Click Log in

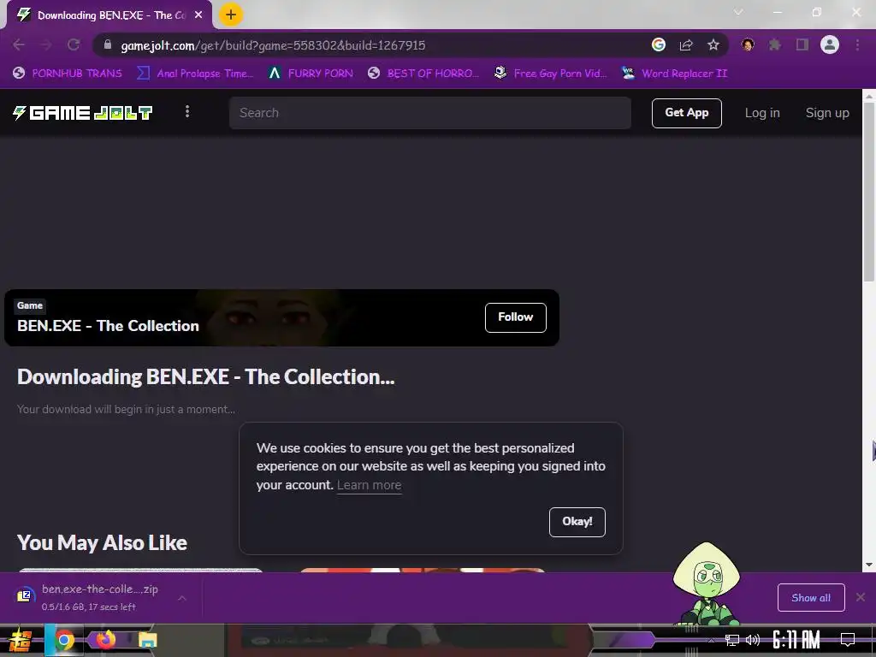pyautogui.click(x=762, y=113)
